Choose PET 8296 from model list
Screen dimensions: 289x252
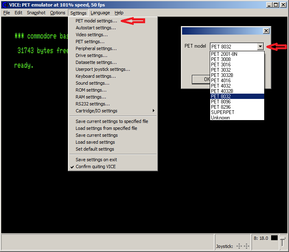(x=237, y=107)
